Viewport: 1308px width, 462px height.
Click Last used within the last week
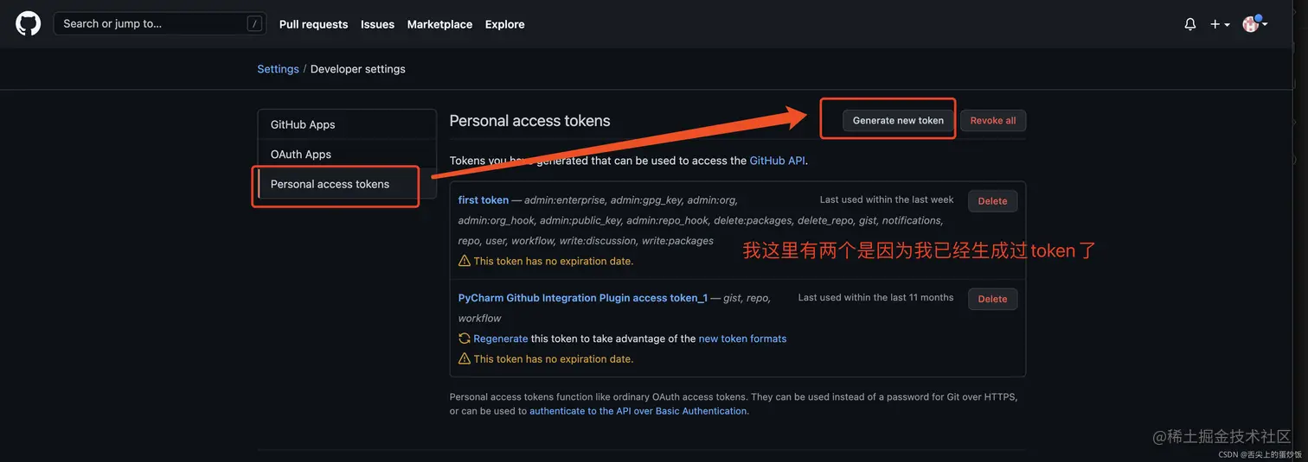tap(887, 199)
